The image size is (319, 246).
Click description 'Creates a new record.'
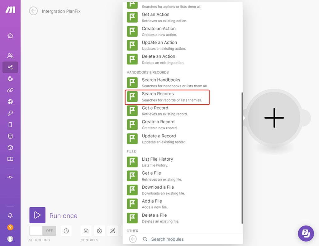coord(160,128)
